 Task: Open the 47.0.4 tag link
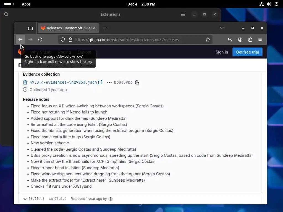click(x=60, y=199)
